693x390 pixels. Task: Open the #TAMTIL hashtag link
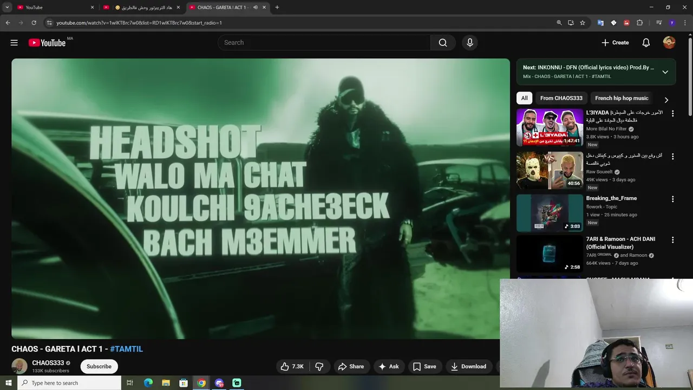pos(126,349)
